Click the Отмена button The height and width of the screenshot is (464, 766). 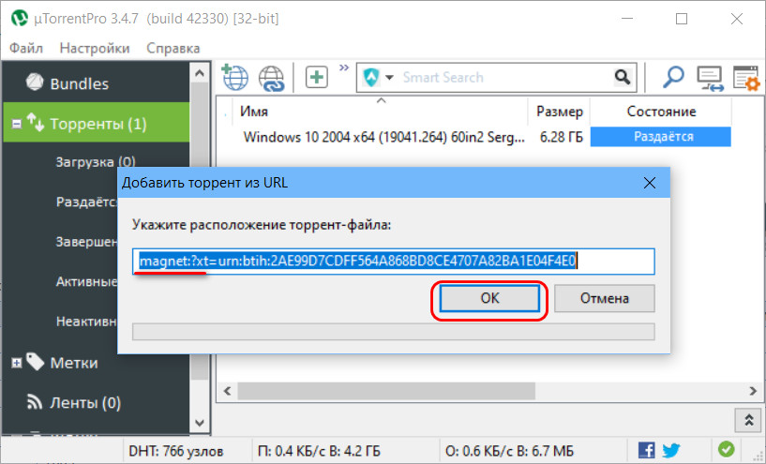click(x=605, y=298)
